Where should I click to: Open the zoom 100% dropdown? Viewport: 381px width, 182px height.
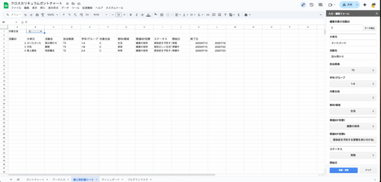52,15
